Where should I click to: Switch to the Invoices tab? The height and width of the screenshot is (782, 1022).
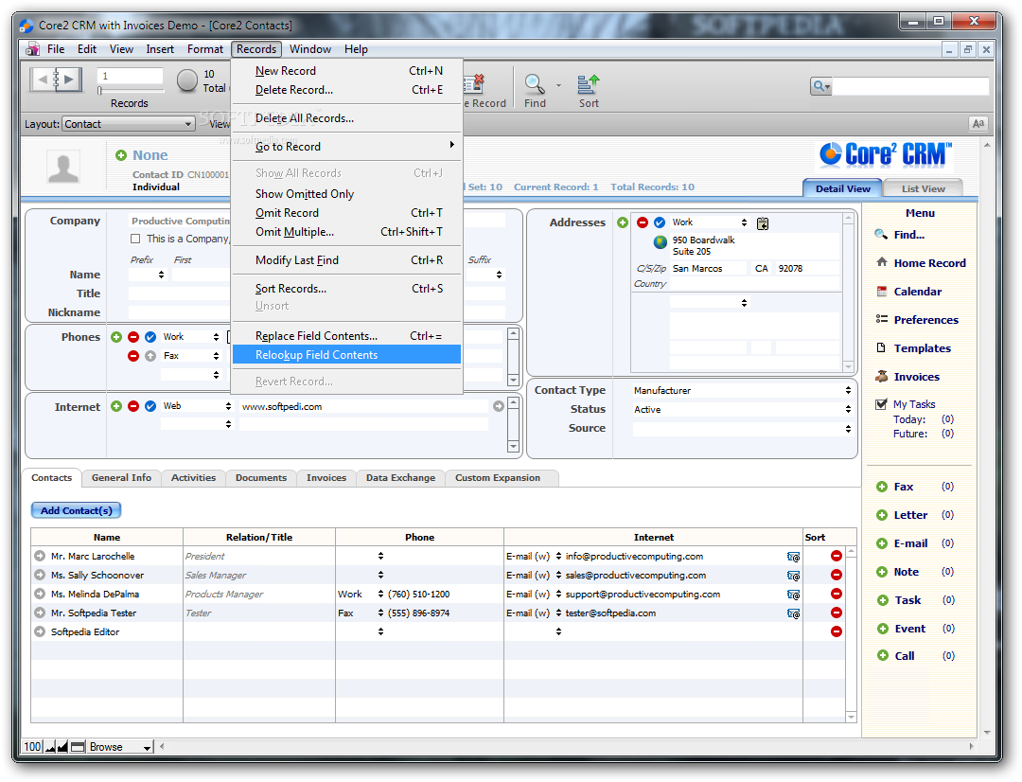pyautogui.click(x=326, y=477)
